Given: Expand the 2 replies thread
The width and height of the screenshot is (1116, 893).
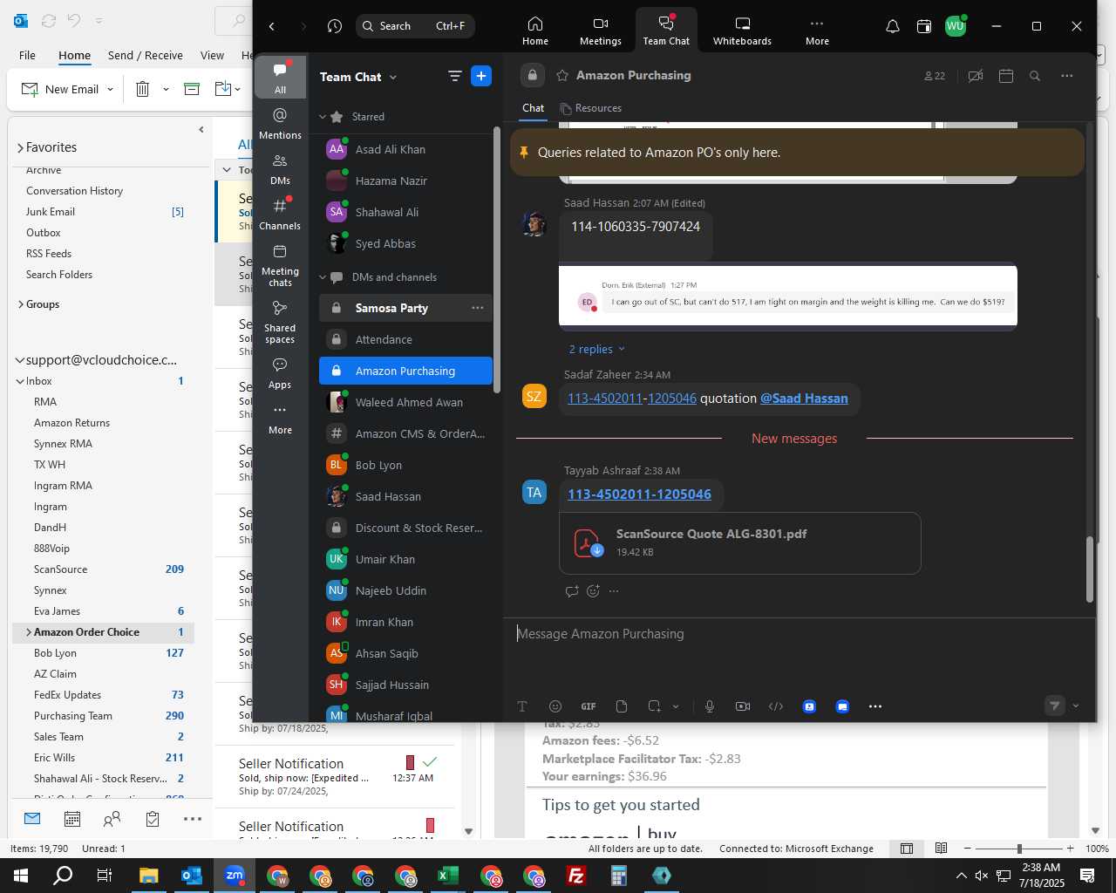Looking at the screenshot, I should tap(597, 349).
